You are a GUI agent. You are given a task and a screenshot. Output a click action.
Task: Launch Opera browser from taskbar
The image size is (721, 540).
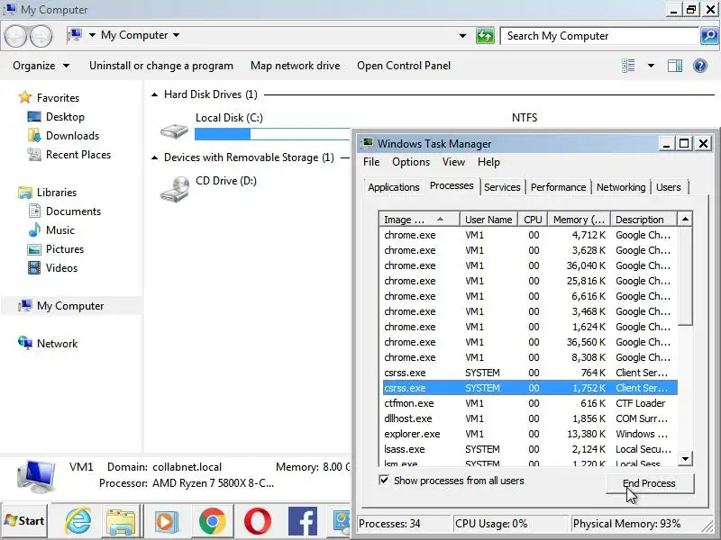[258, 521]
